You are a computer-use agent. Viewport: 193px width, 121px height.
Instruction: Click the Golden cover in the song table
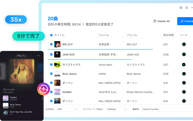pos(57,92)
